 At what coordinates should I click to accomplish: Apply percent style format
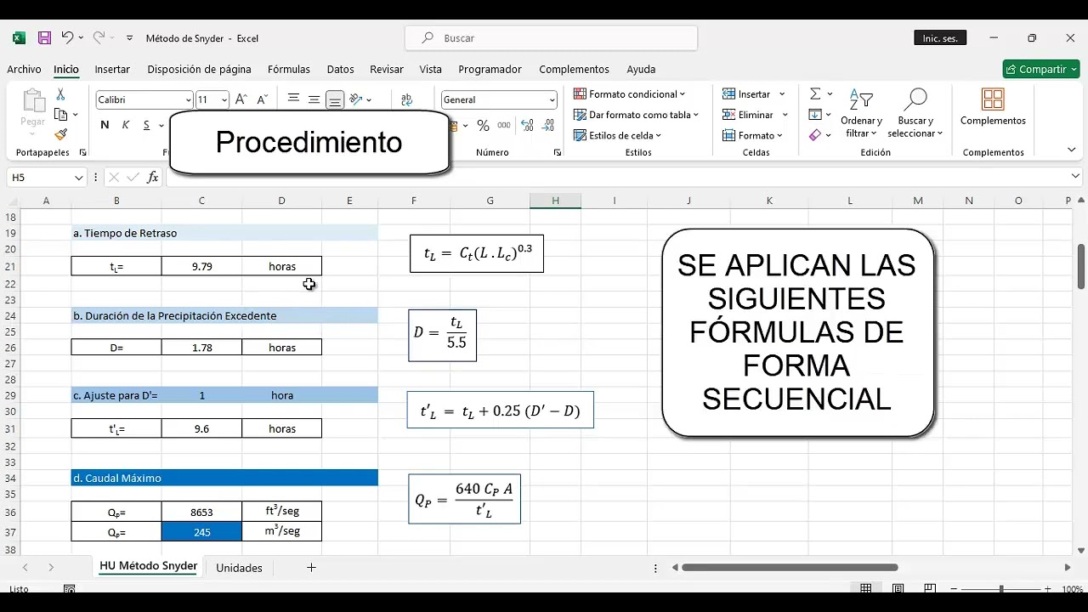pyautogui.click(x=483, y=126)
